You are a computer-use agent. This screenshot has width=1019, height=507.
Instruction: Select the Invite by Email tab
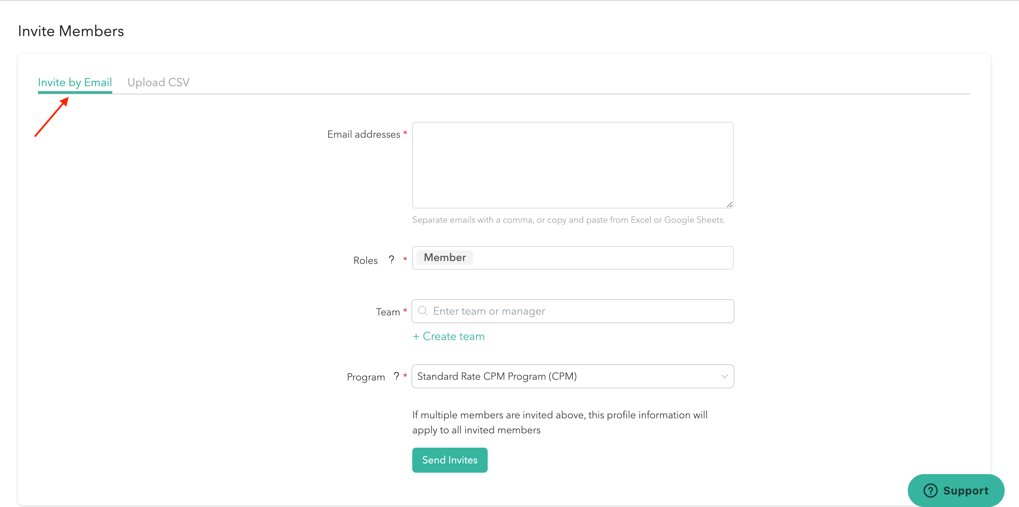(x=75, y=82)
